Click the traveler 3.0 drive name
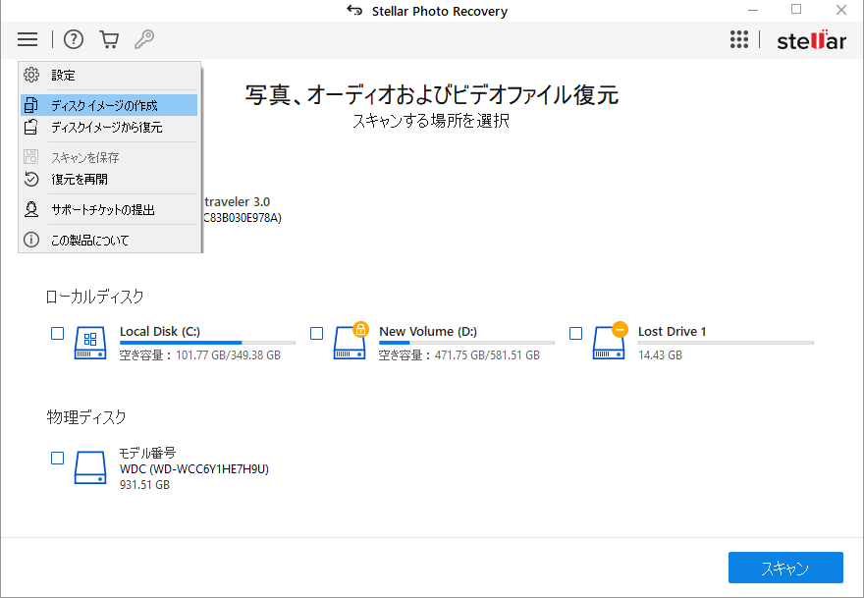This screenshot has width=864, height=598. [x=237, y=201]
